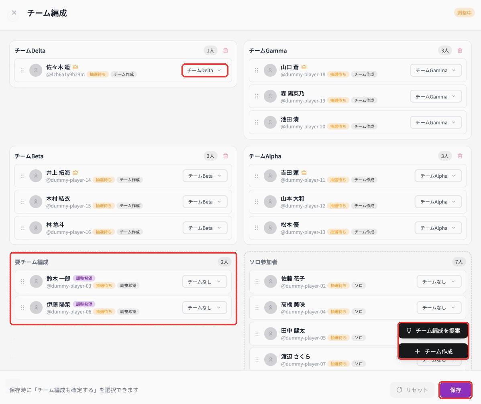Click the avatar of 山本 大和

pyautogui.click(x=270, y=202)
